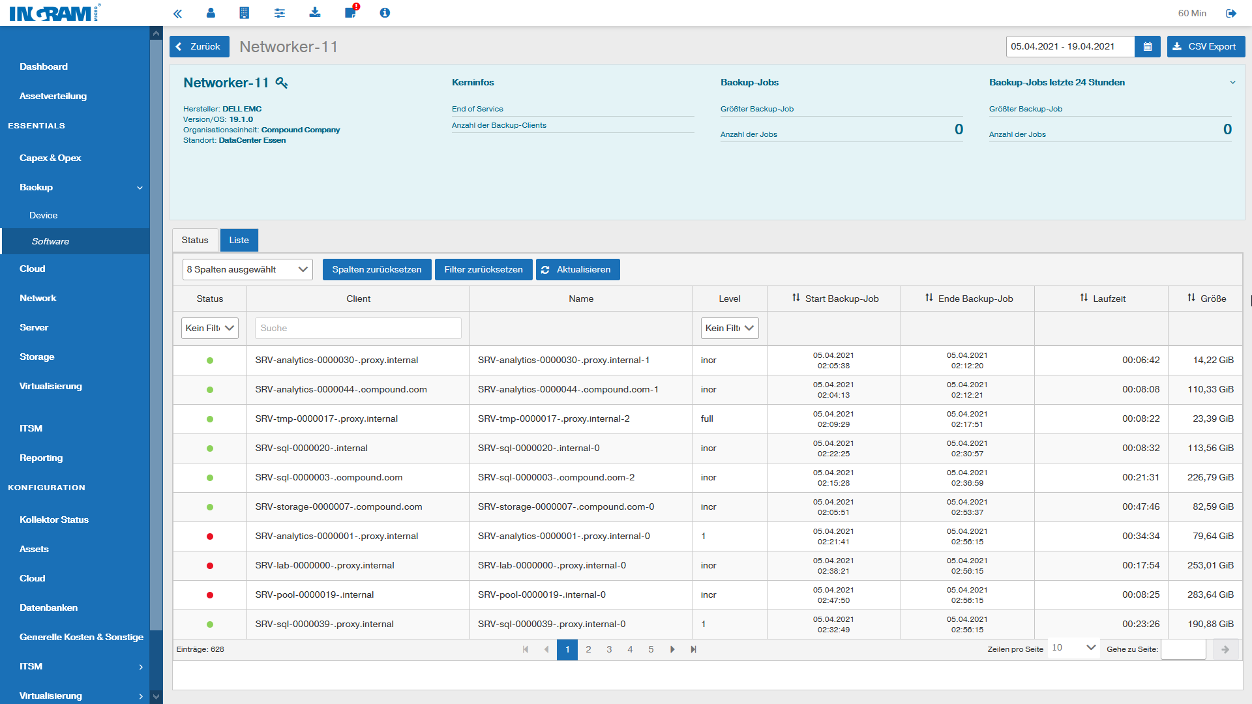Click the logout icon at top right
Image resolution: width=1252 pixels, height=704 pixels.
click(x=1231, y=13)
